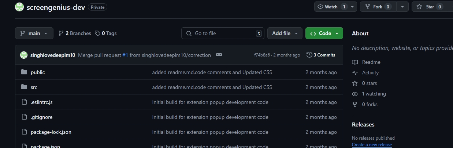The width and height of the screenshot is (453, 148).
Task: View the 2 Branches link
Action: pos(75,33)
